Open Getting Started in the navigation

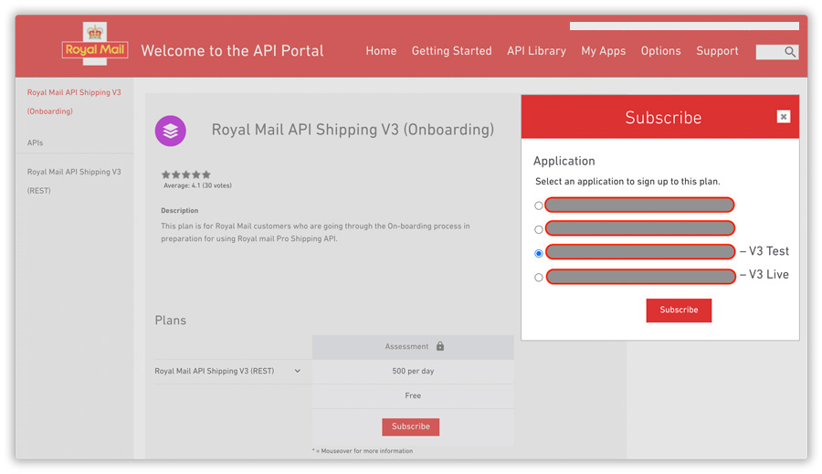tap(451, 51)
